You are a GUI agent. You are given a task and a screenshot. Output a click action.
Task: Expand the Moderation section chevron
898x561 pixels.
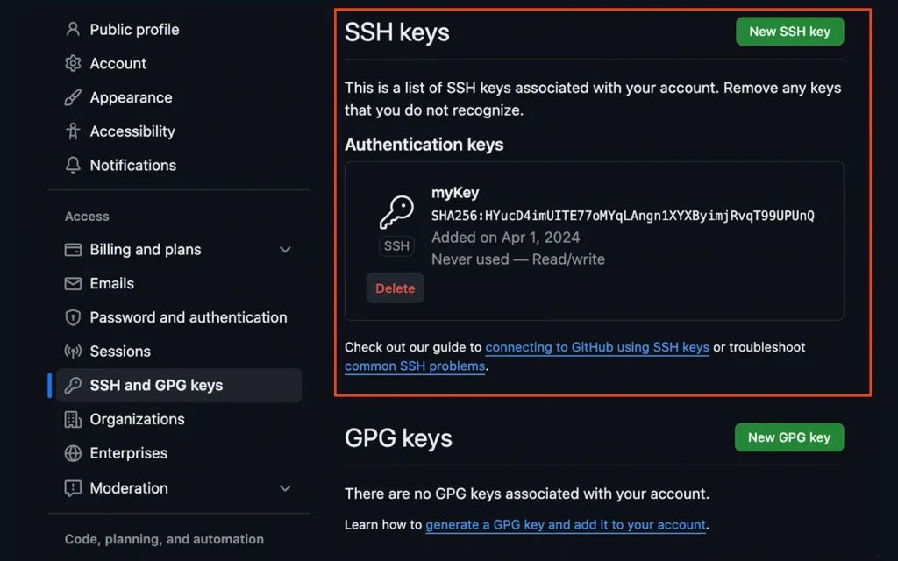tap(285, 488)
